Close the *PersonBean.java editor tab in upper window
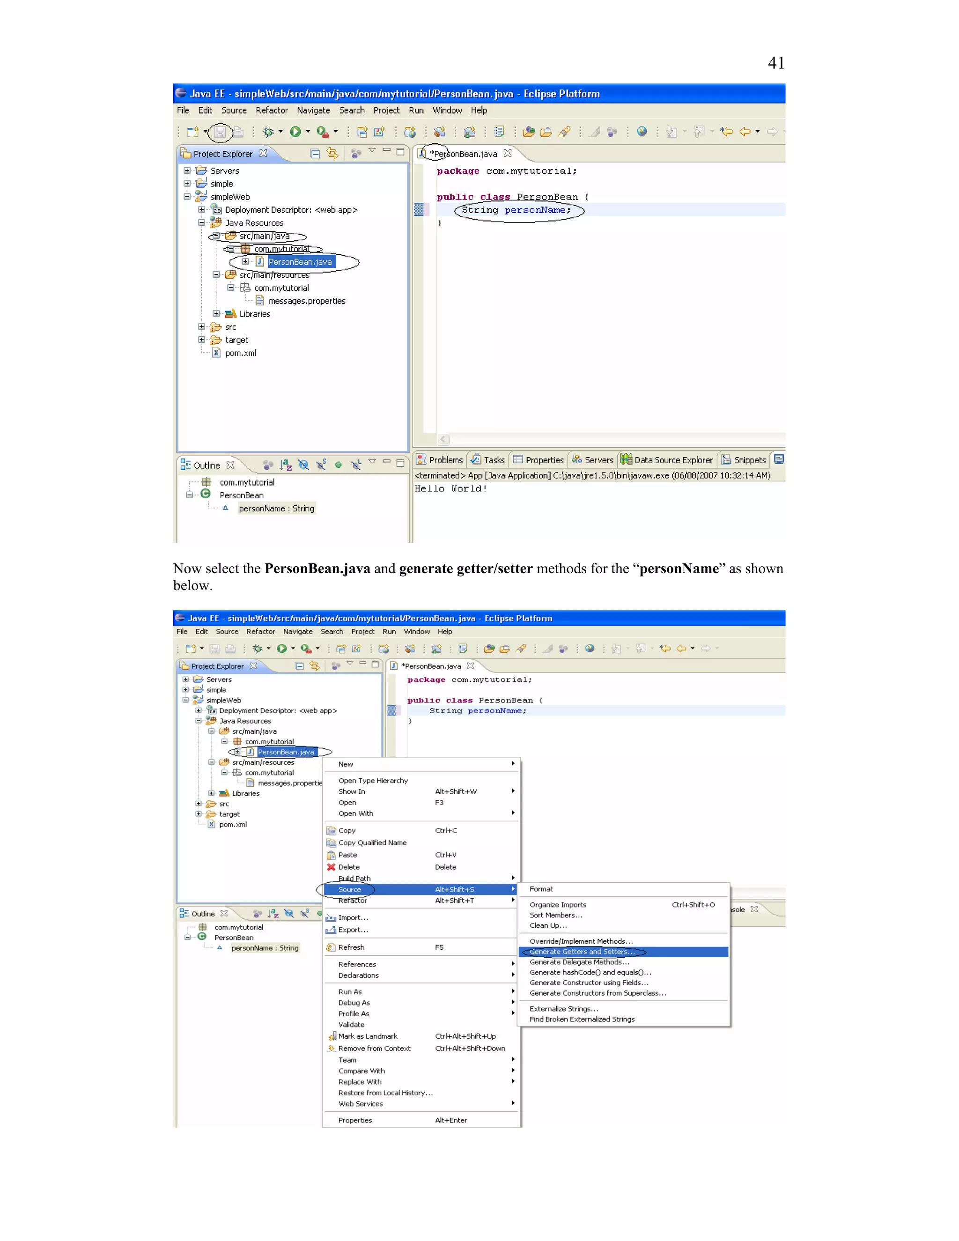Screen dimensions: 959x1241 tap(507, 154)
